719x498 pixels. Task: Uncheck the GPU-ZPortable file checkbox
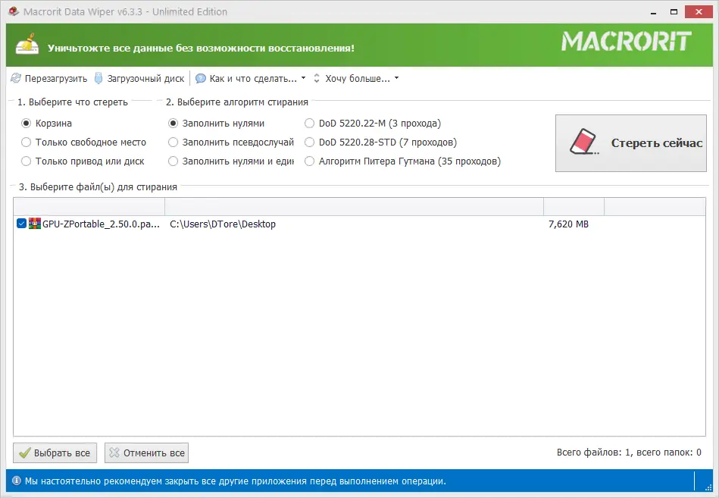21,224
